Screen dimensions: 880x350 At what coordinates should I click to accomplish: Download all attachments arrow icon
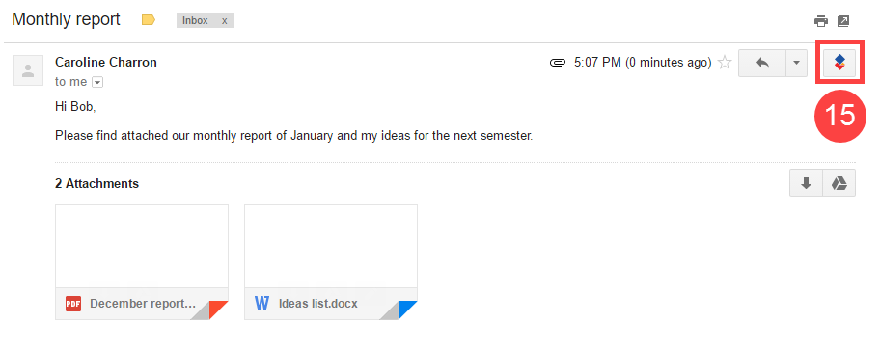coord(806,183)
